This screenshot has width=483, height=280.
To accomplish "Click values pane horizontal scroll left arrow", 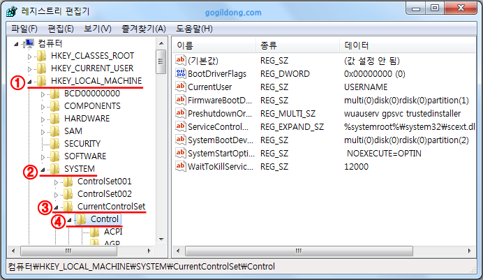I will click(178, 251).
